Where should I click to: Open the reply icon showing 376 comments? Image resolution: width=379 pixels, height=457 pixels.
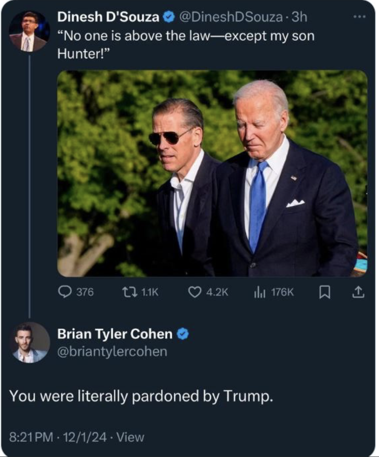point(64,292)
